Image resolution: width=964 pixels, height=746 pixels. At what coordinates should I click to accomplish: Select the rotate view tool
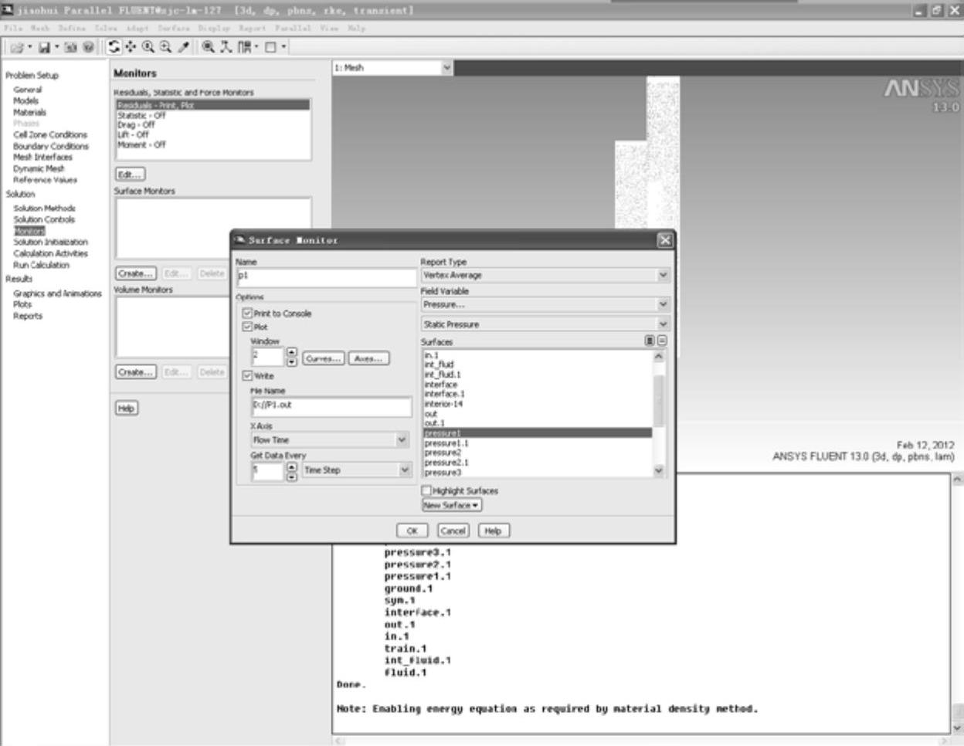pyautogui.click(x=114, y=47)
